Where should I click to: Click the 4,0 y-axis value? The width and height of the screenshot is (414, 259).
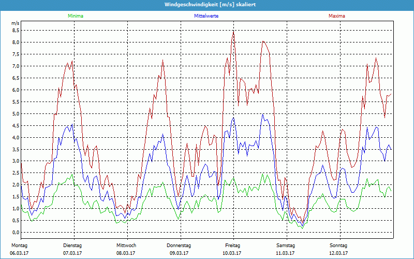click(x=16, y=137)
